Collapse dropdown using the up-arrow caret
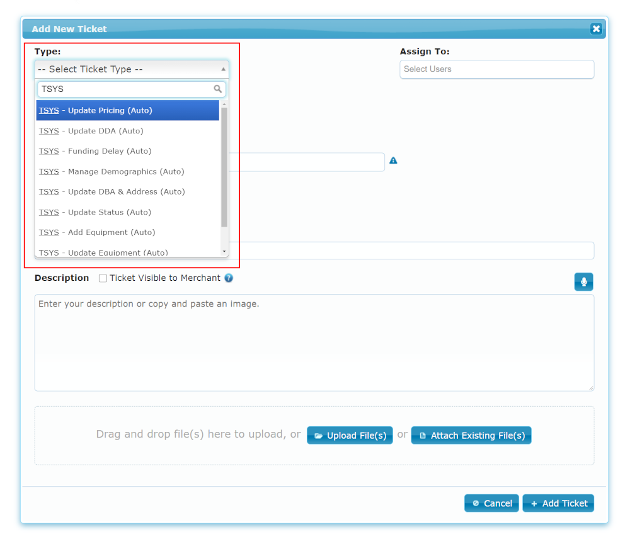Screen dimensions: 630x544 click(x=224, y=69)
